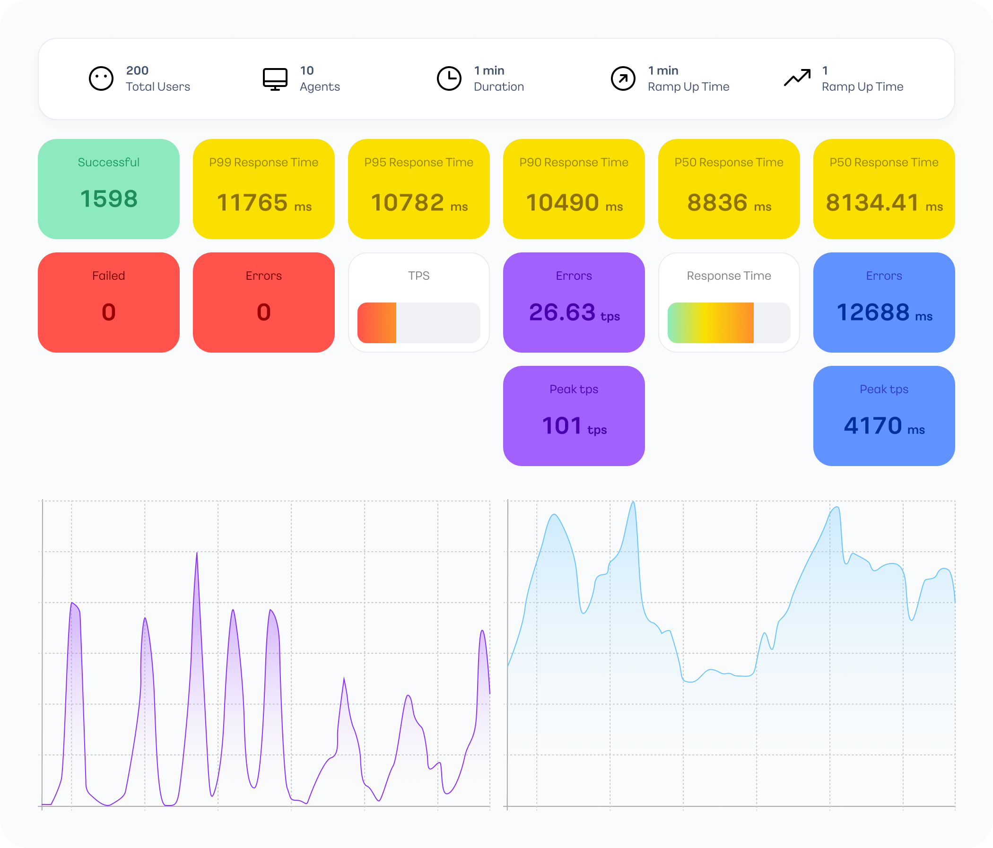Viewport: 993px width, 848px height.
Task: Click the blue response time area chart
Action: 732,654
